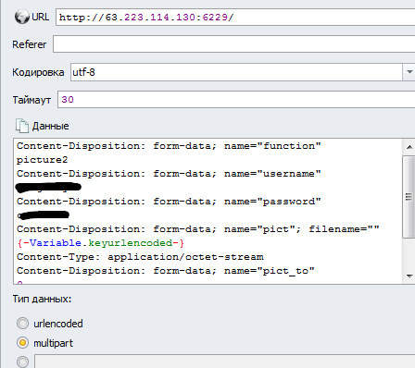Click the Referer label

pyautogui.click(x=30, y=44)
